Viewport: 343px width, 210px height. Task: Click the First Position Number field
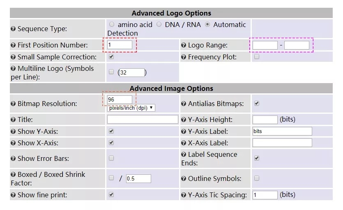coord(120,45)
